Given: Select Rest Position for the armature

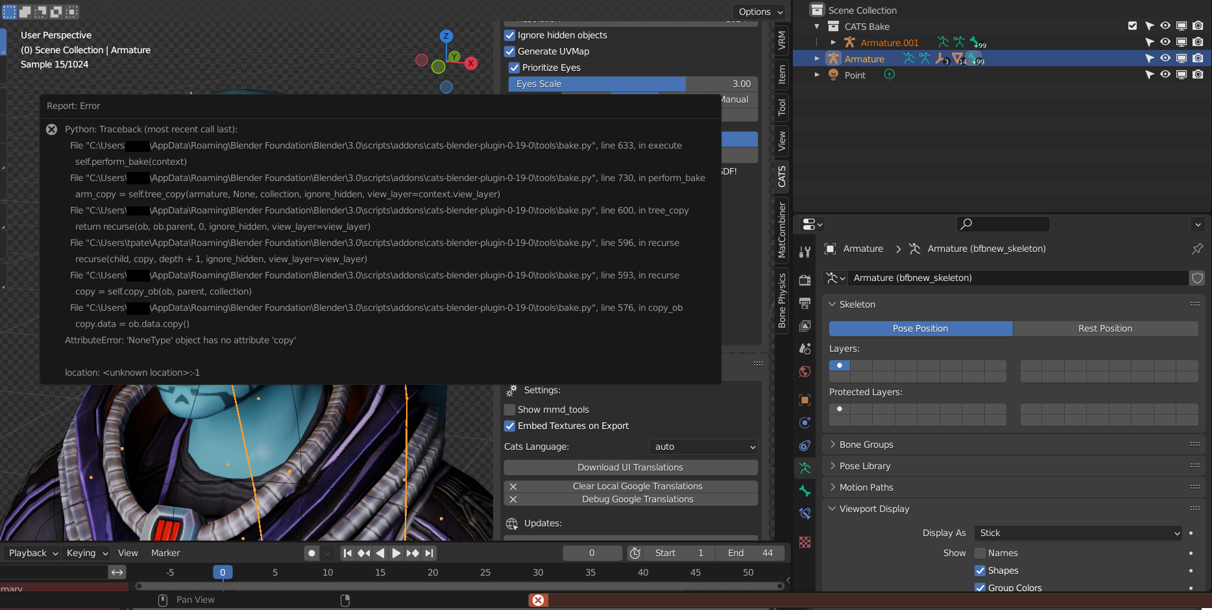Looking at the screenshot, I should (x=1105, y=328).
